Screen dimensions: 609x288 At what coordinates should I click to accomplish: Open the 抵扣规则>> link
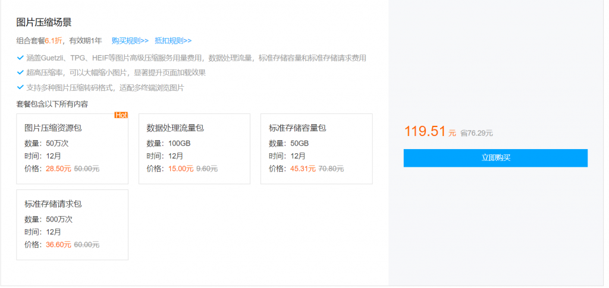coord(173,41)
